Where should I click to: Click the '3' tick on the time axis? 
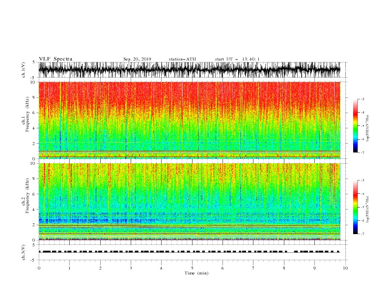click(x=131, y=268)
